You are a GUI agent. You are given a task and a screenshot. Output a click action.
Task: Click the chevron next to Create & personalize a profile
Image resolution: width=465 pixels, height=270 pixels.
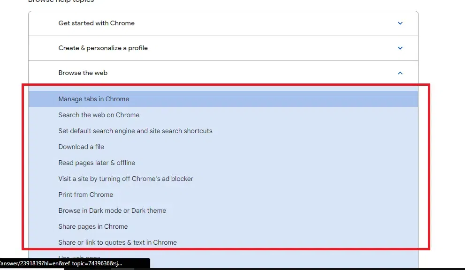point(400,48)
